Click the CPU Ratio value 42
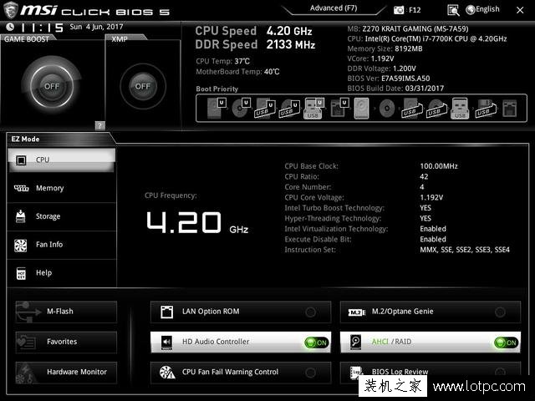The height and width of the screenshot is (401, 535). click(424, 176)
